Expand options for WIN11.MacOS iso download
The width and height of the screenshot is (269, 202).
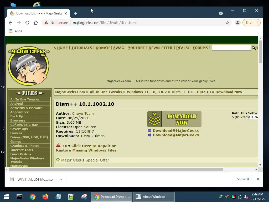tap(61, 179)
